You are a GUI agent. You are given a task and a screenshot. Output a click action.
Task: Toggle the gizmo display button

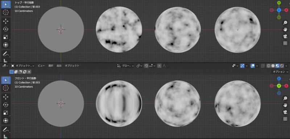[242, 66]
